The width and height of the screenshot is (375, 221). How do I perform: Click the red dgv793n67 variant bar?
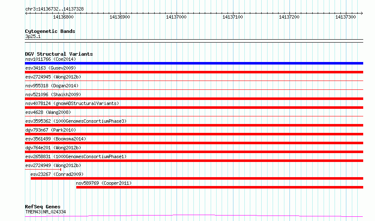click(194, 134)
